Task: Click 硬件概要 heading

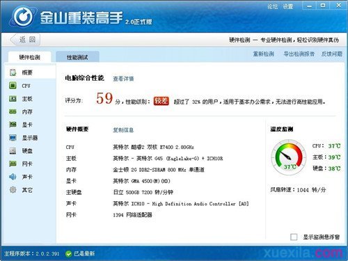Action: tap(77, 129)
